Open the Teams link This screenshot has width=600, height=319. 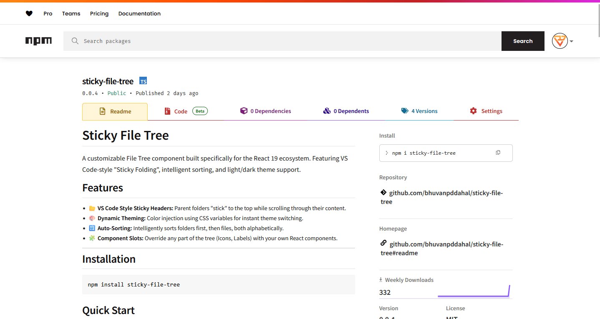(x=71, y=13)
